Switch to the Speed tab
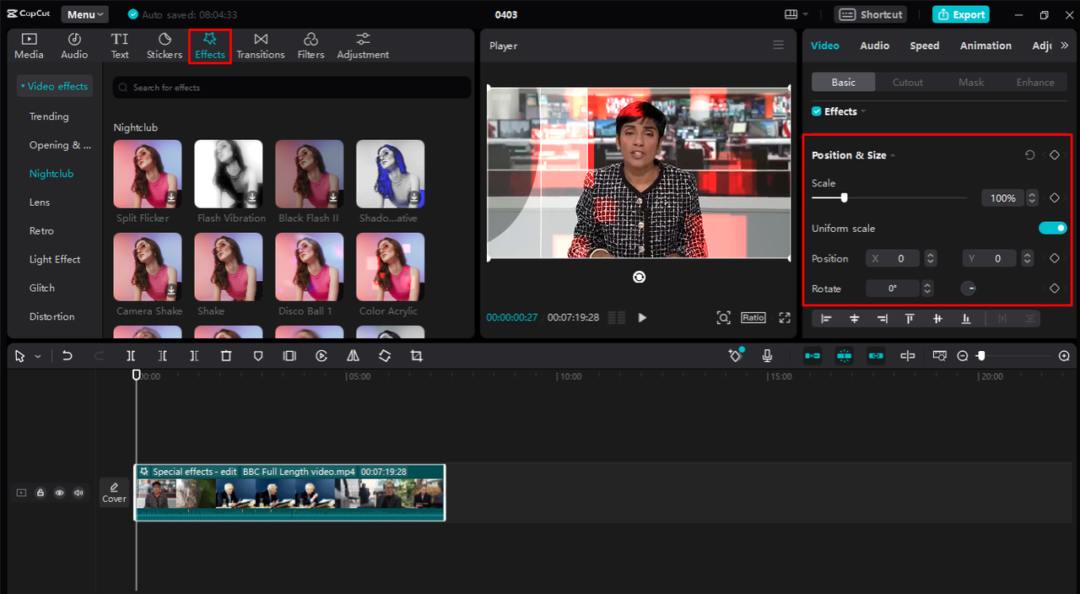Viewport: 1080px width, 594px height. [x=924, y=46]
